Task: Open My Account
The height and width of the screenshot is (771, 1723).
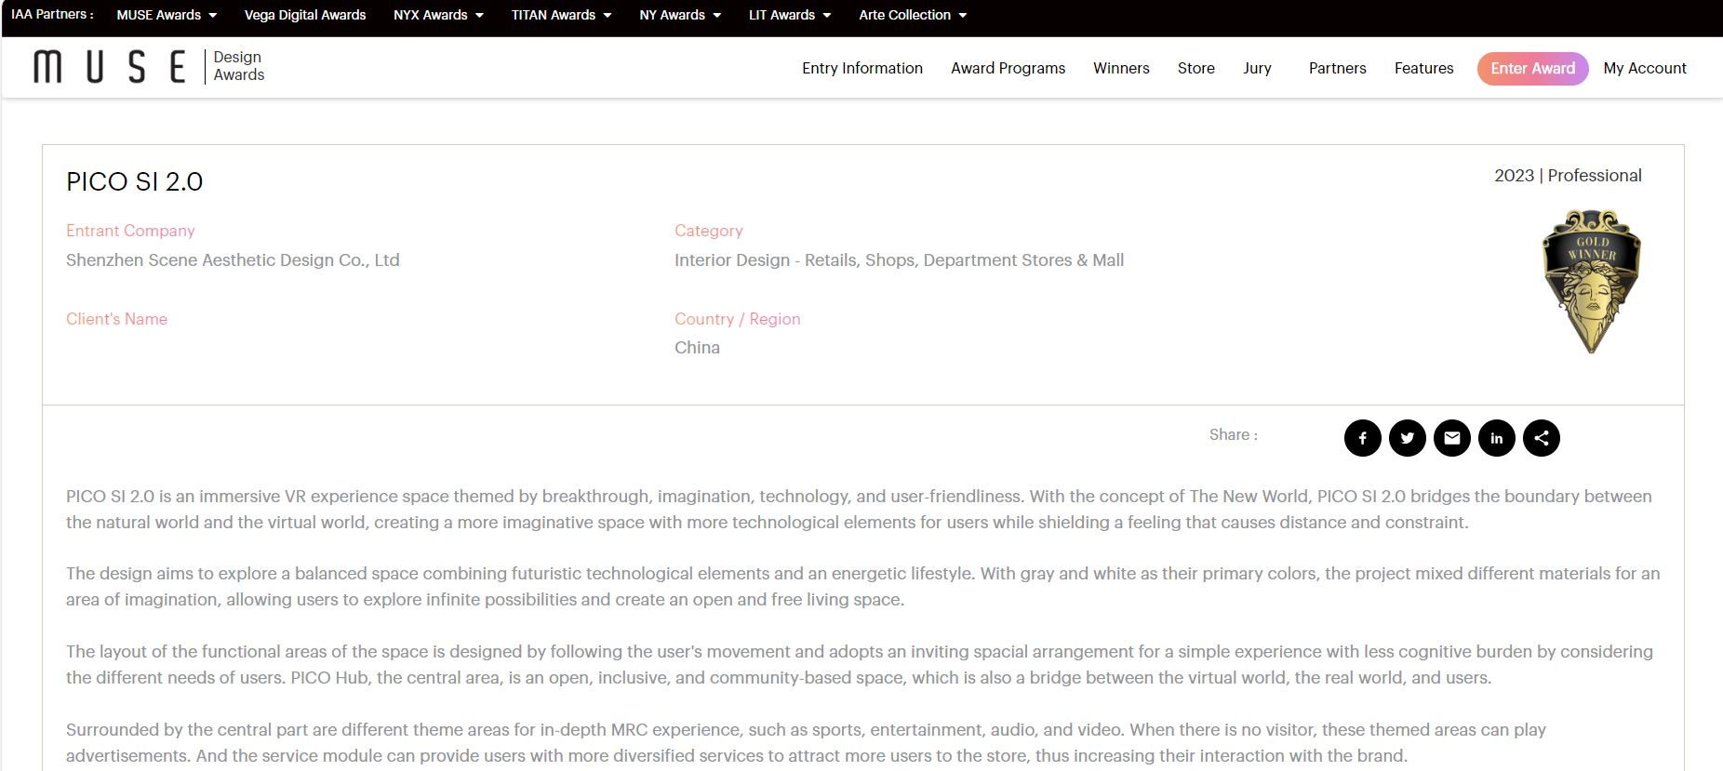Action: coord(1644,68)
